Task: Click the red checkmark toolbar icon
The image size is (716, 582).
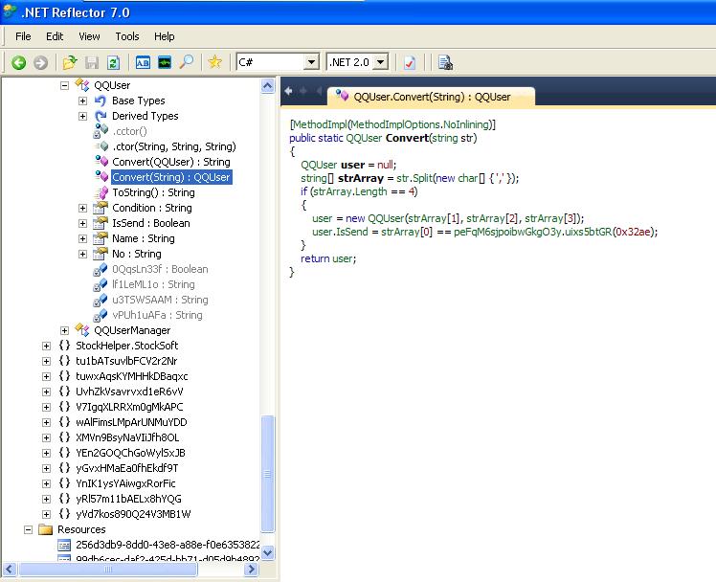Action: [410, 62]
